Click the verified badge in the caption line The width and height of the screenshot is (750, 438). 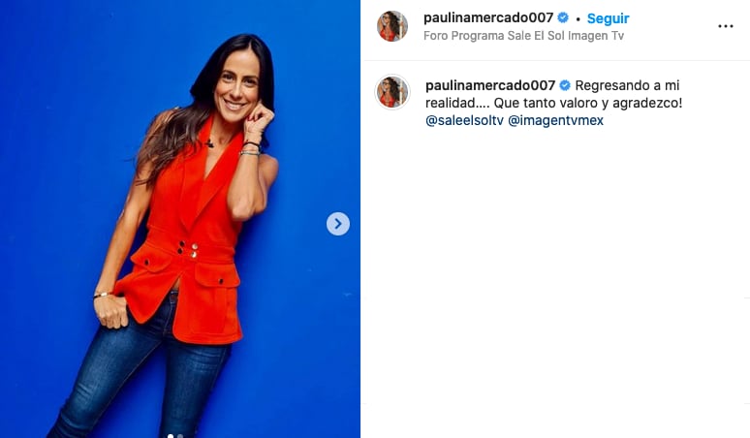pyautogui.click(x=565, y=85)
